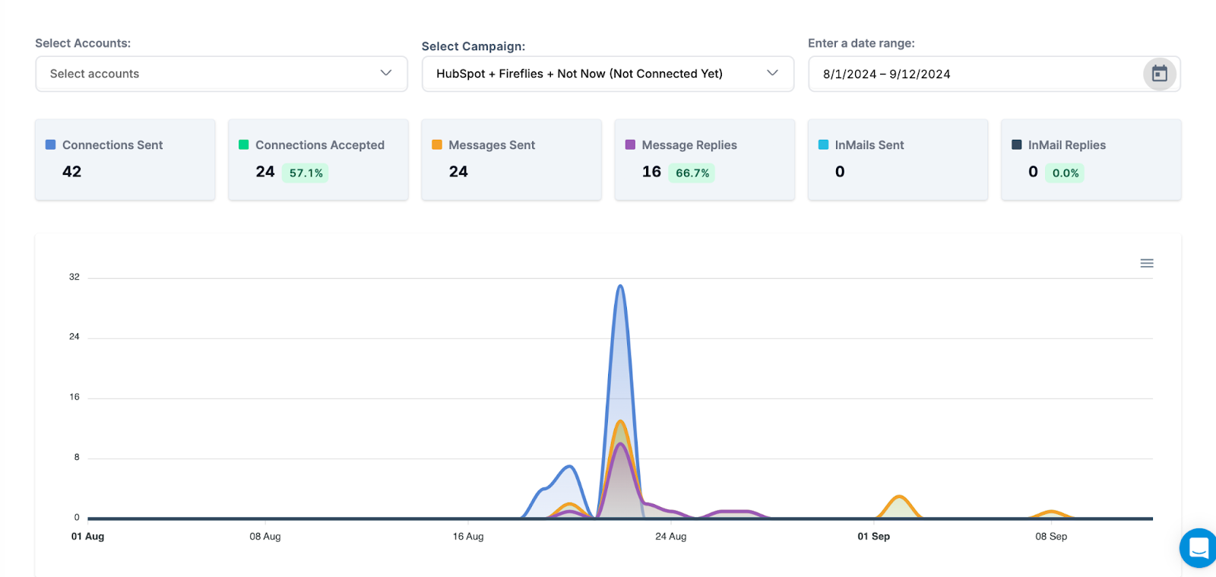The width and height of the screenshot is (1216, 577).
Task: Click the dark InMail Replies swatch
Action: [1017, 144]
